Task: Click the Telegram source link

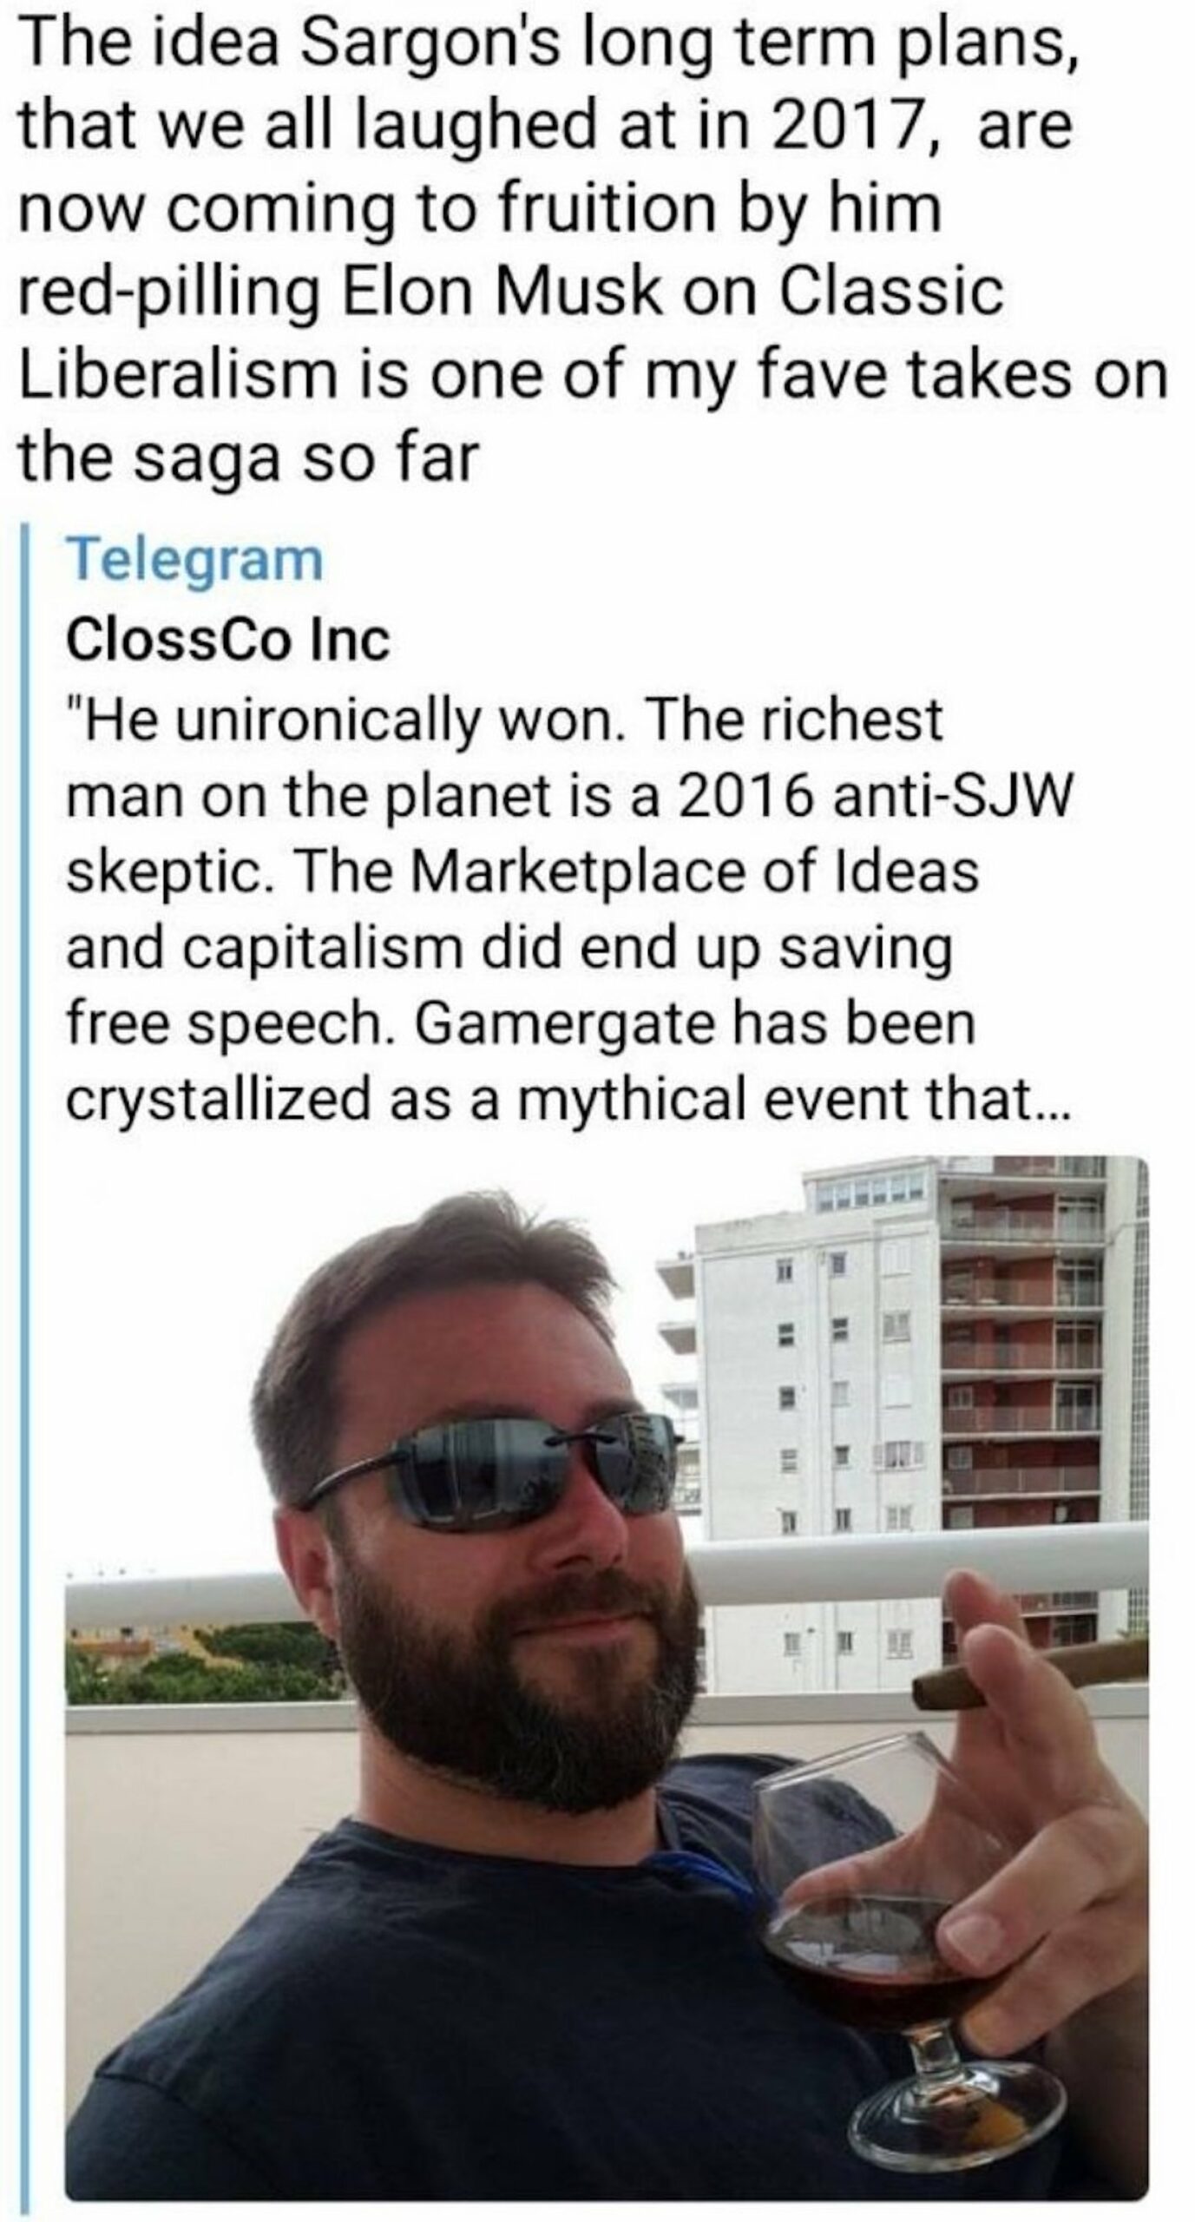Action: 194,560
